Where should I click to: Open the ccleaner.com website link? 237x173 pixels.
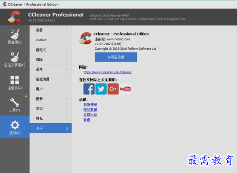[108, 72]
